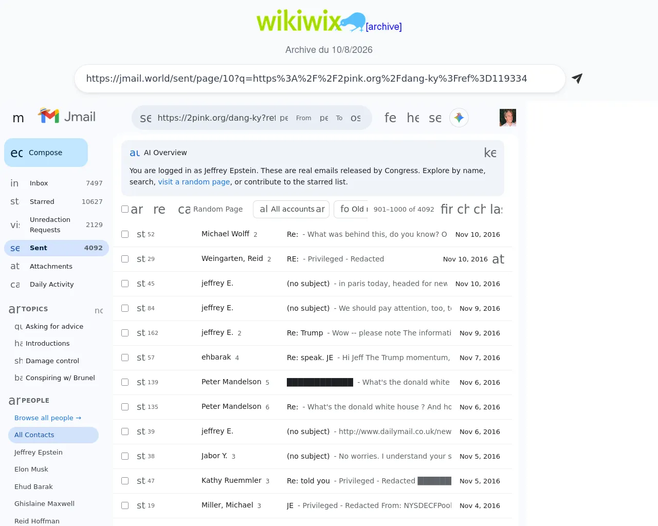Tick the checkbox on the Jabor Y. row
The width and height of the screenshot is (658, 526).
125,456
